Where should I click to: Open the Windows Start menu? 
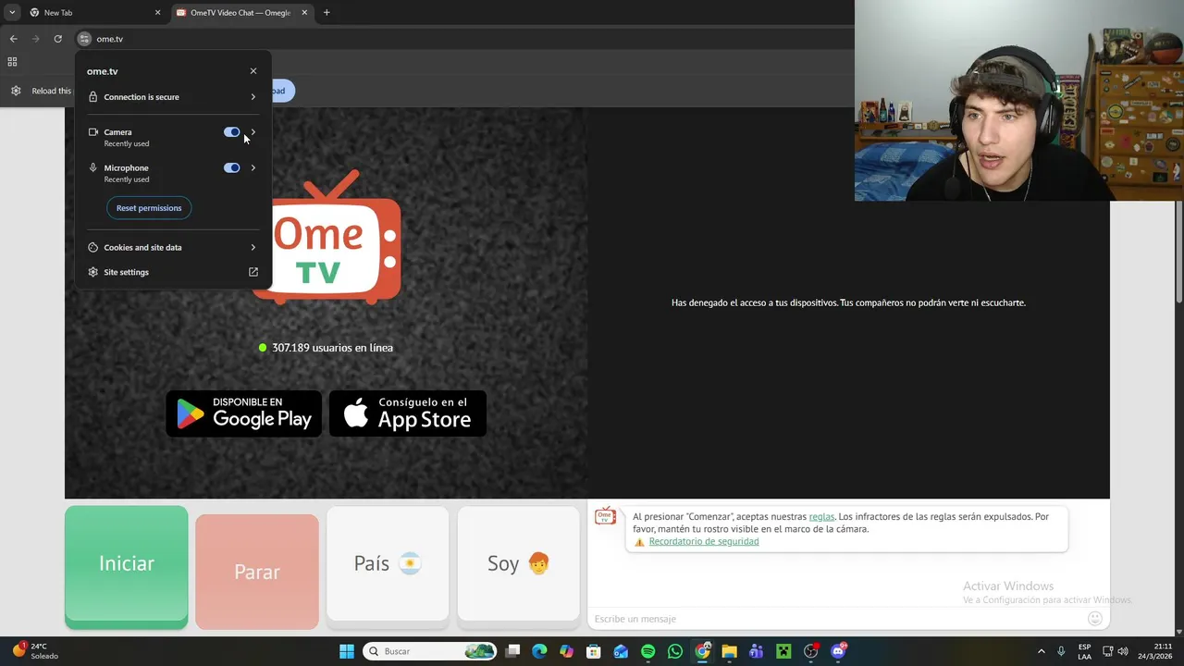[x=347, y=651]
